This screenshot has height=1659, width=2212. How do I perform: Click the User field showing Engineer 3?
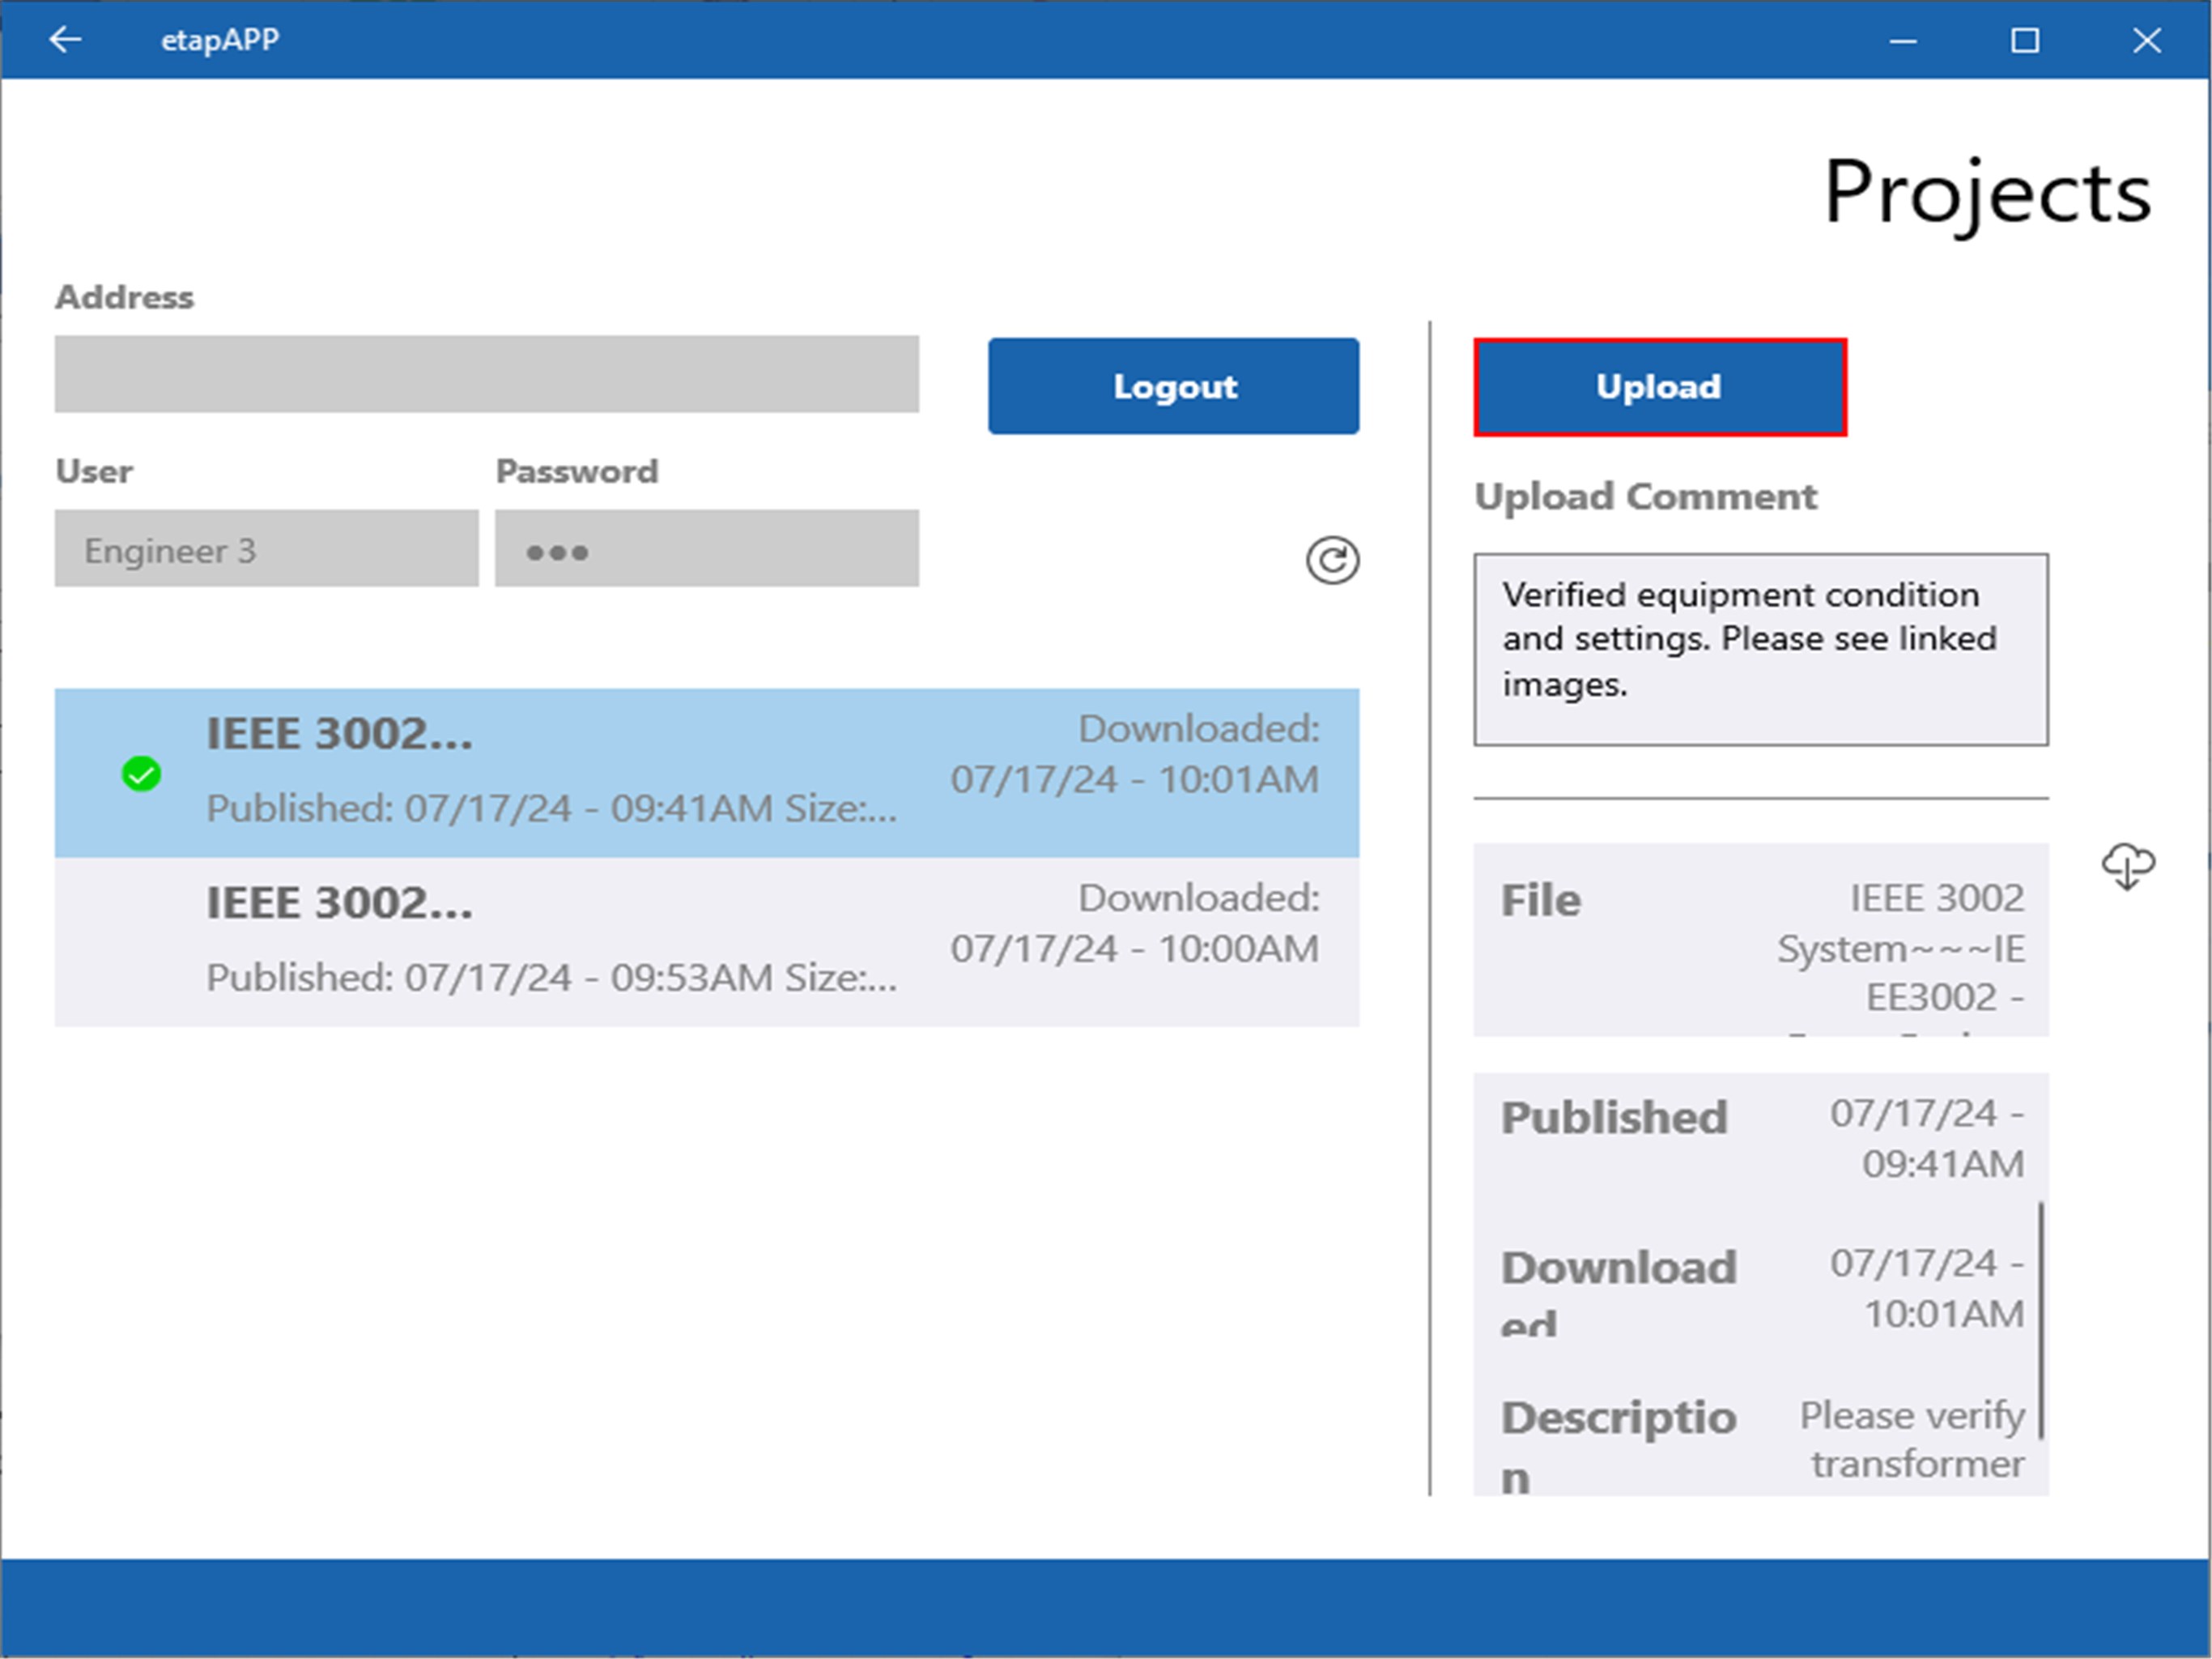pos(266,549)
